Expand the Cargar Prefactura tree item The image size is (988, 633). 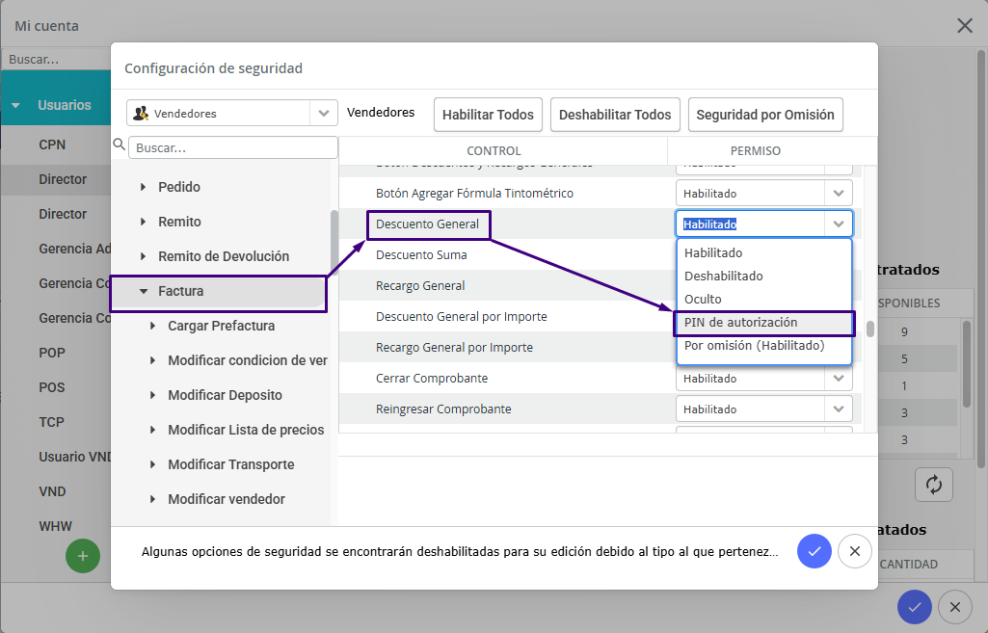154,326
